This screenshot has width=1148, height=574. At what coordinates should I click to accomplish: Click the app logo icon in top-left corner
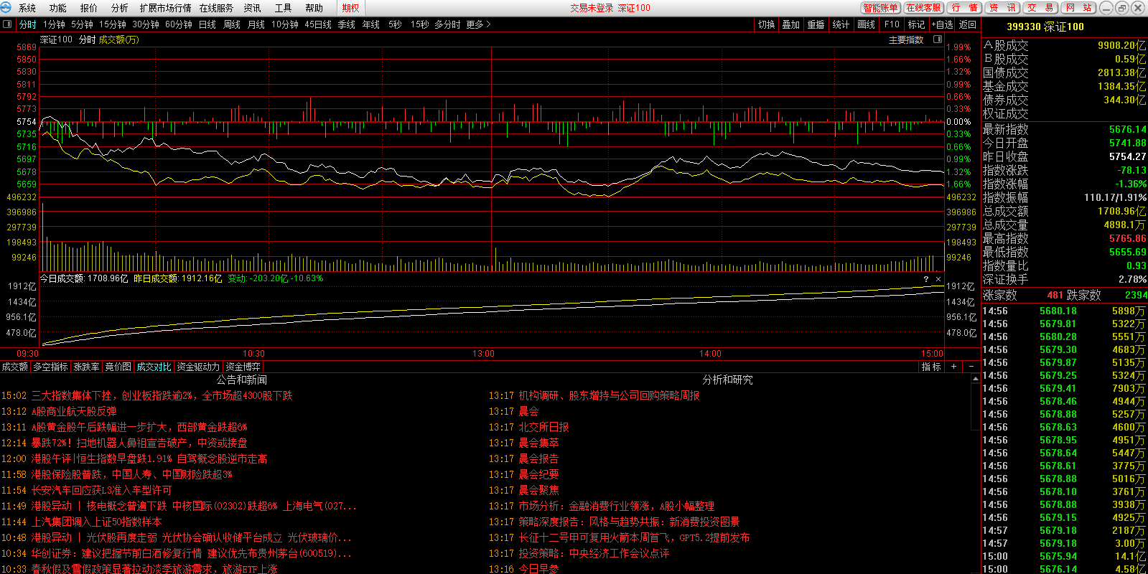6,8
